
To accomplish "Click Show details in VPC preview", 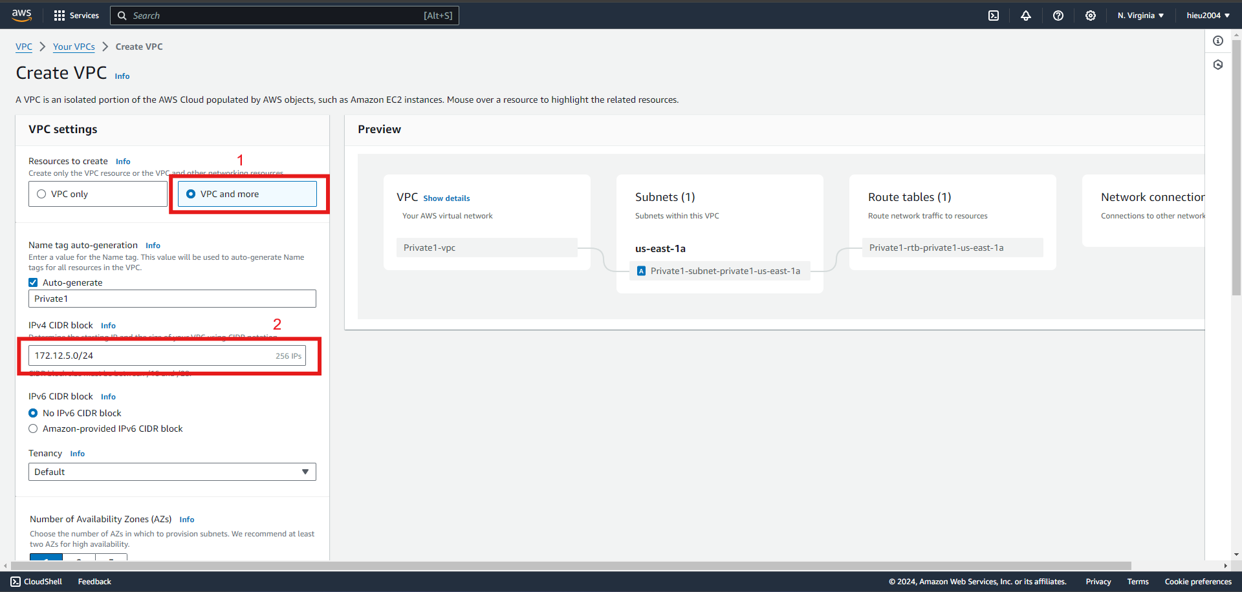I will tap(446, 198).
